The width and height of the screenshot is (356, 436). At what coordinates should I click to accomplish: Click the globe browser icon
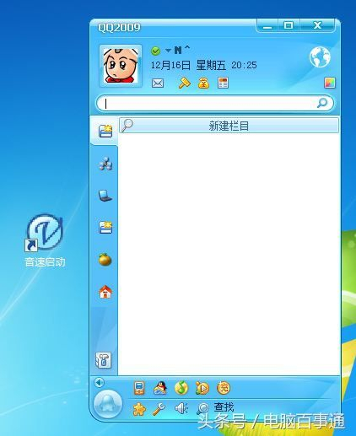[320, 57]
